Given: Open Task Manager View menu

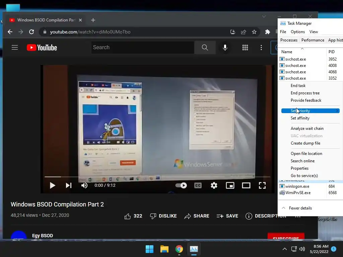Looking at the screenshot, I should click(314, 32).
